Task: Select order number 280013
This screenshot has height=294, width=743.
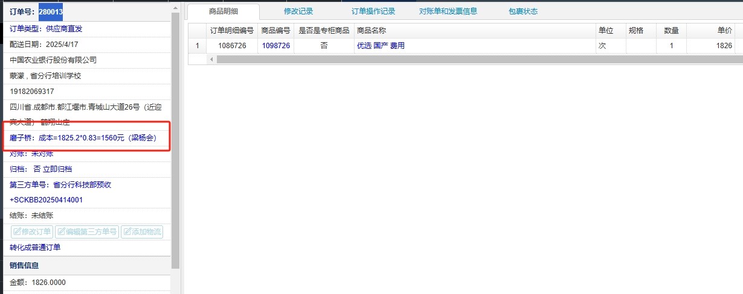Action: click(51, 11)
